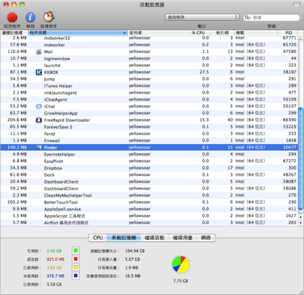Viewport: 304px width, 295px height.
Task: Switch to the Network tab
Action: (206, 237)
